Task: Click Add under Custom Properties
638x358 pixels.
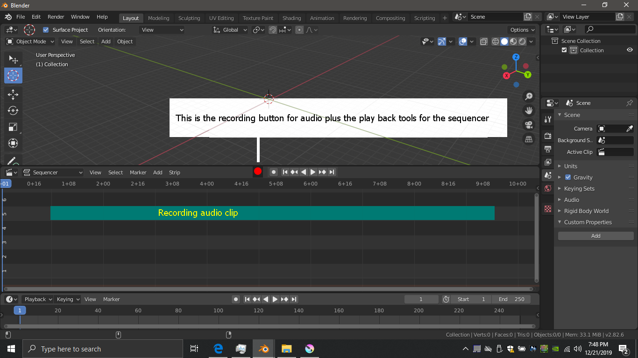Action: 596,236
